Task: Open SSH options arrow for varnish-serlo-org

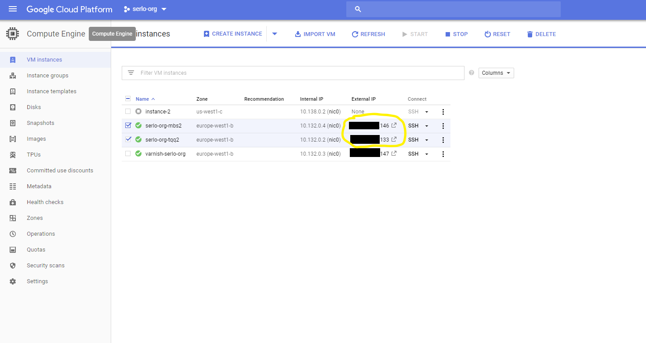Action: [x=427, y=154]
